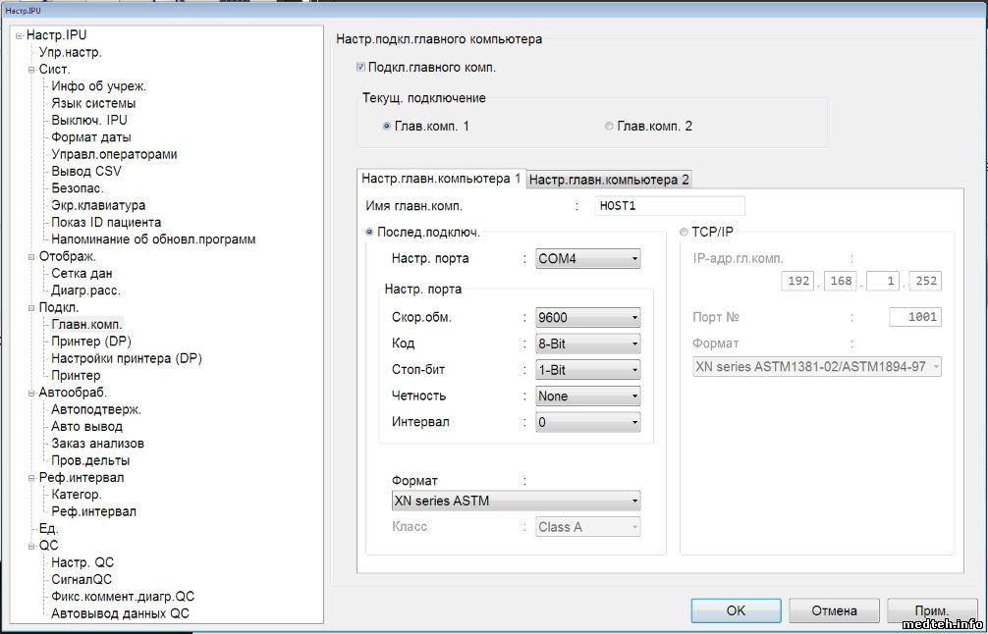This screenshot has width=988, height=634.
Task: Choose the Послед.подключ. radio option
Action: click(370, 232)
